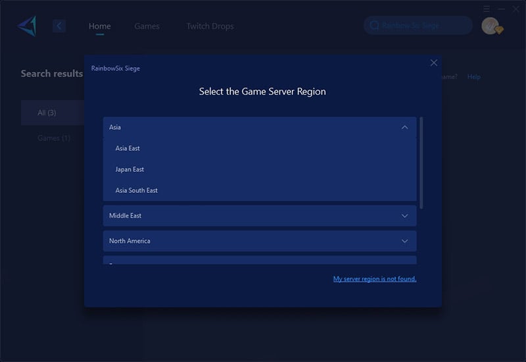Select the Asia South East server
The image size is (526, 362).
[260, 190]
